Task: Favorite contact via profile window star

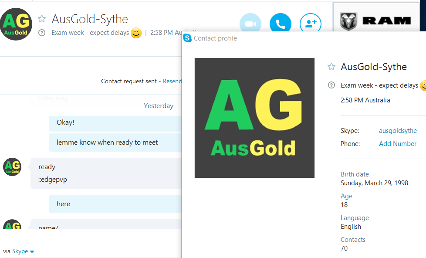Action: [x=331, y=67]
